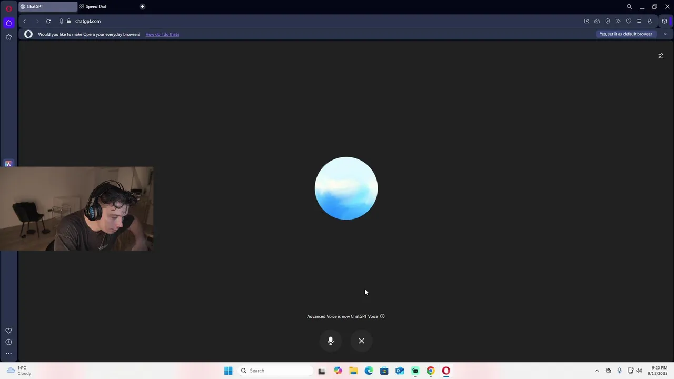Image resolution: width=674 pixels, height=379 pixels.
Task: Open a new browser tab
Action: click(142, 7)
